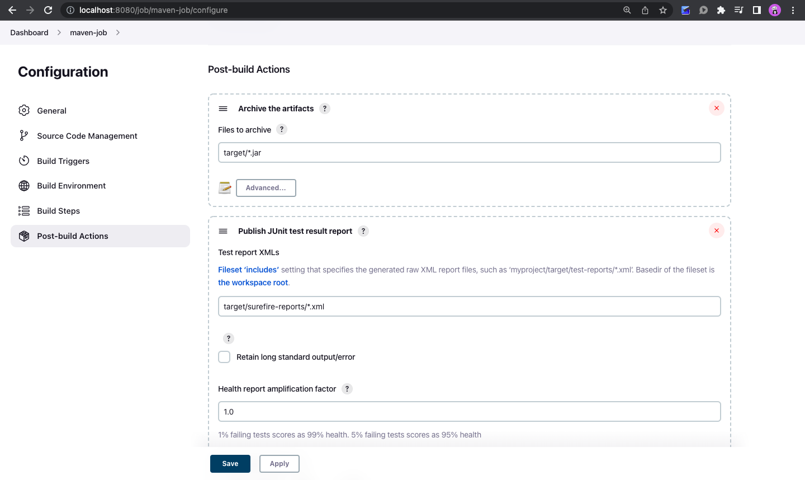Viewport: 805px width, 480px height.
Task: Open General settings via the gear icon
Action: coord(24,110)
